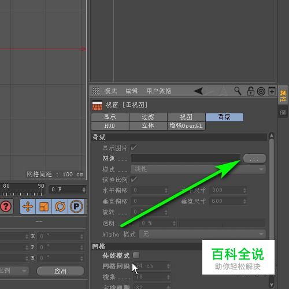Open the 编辑 menu
Viewport: 289px width, 289px height.
(132, 91)
